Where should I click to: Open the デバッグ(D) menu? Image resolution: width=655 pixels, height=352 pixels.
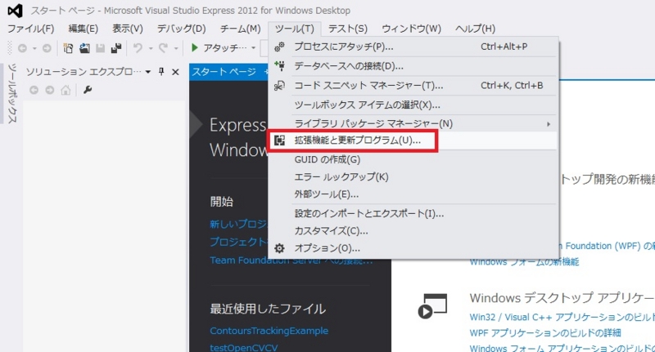[x=181, y=29]
